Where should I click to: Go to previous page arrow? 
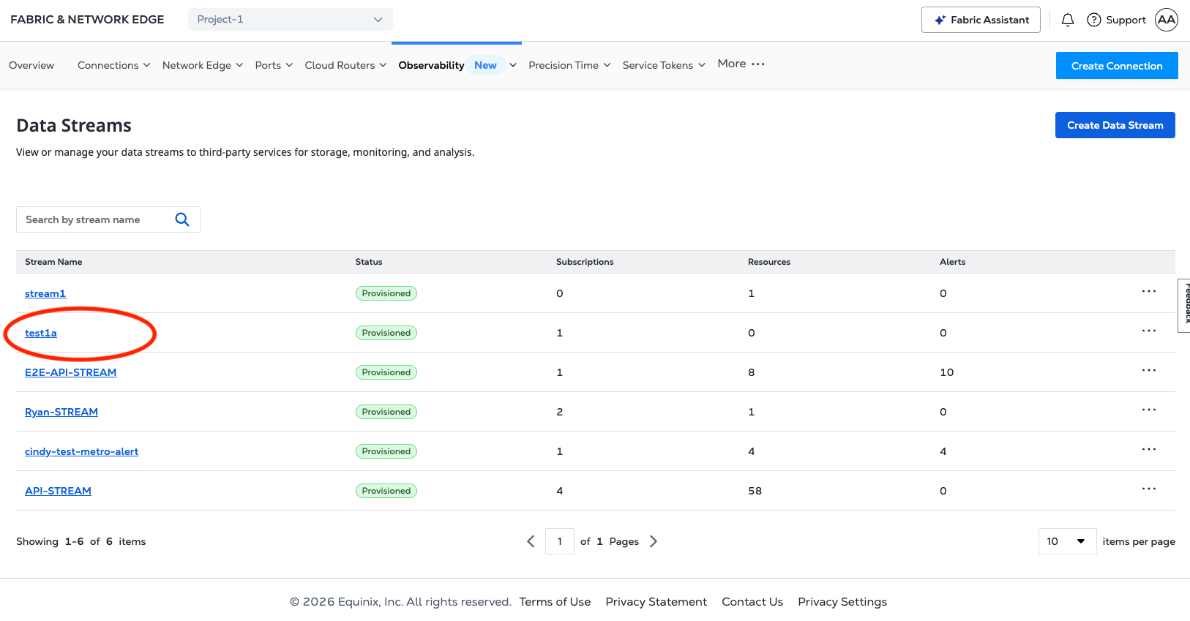pyautogui.click(x=531, y=541)
